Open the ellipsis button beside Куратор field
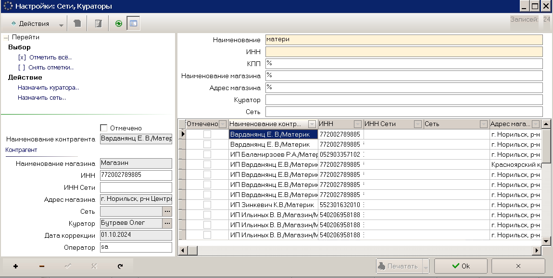 (x=167, y=223)
